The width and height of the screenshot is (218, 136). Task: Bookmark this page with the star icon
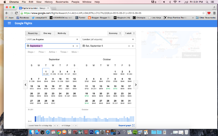point(203,13)
